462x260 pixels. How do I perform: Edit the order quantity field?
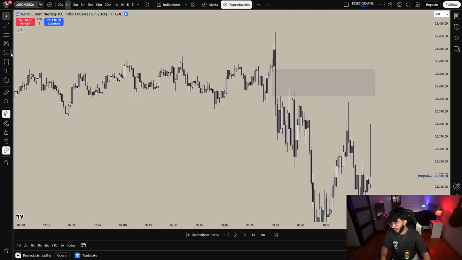[x=39, y=23]
